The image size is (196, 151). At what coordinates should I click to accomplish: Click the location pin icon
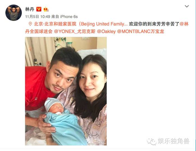point(30,24)
